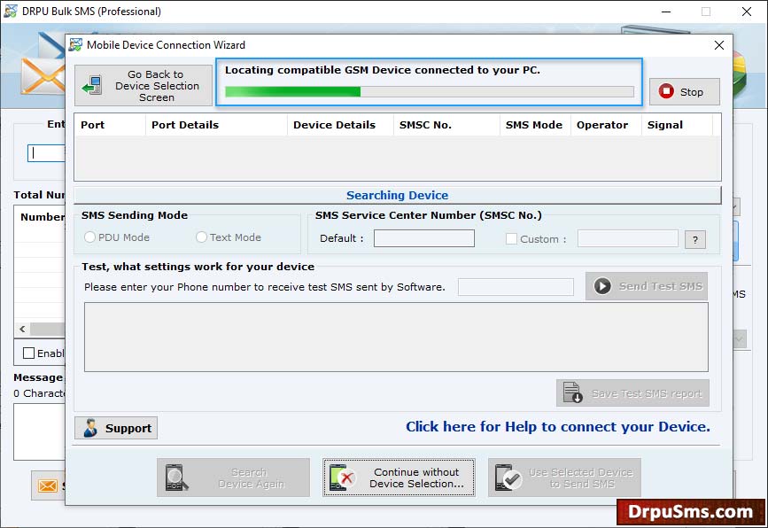The height and width of the screenshot is (528, 768).
Task: Click the Device Details column header
Action: coord(340,125)
